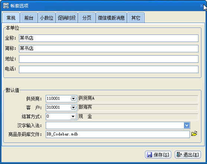Click the 全称 full name field
This screenshot has width=207, height=164.
109,38
